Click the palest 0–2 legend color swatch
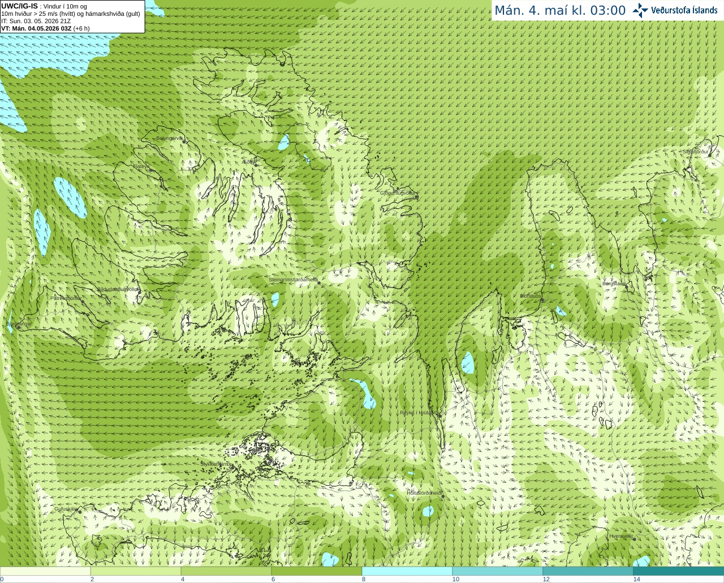 tap(45, 571)
